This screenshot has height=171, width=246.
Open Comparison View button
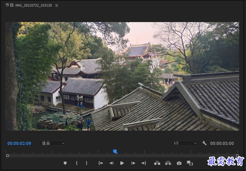tap(190, 163)
